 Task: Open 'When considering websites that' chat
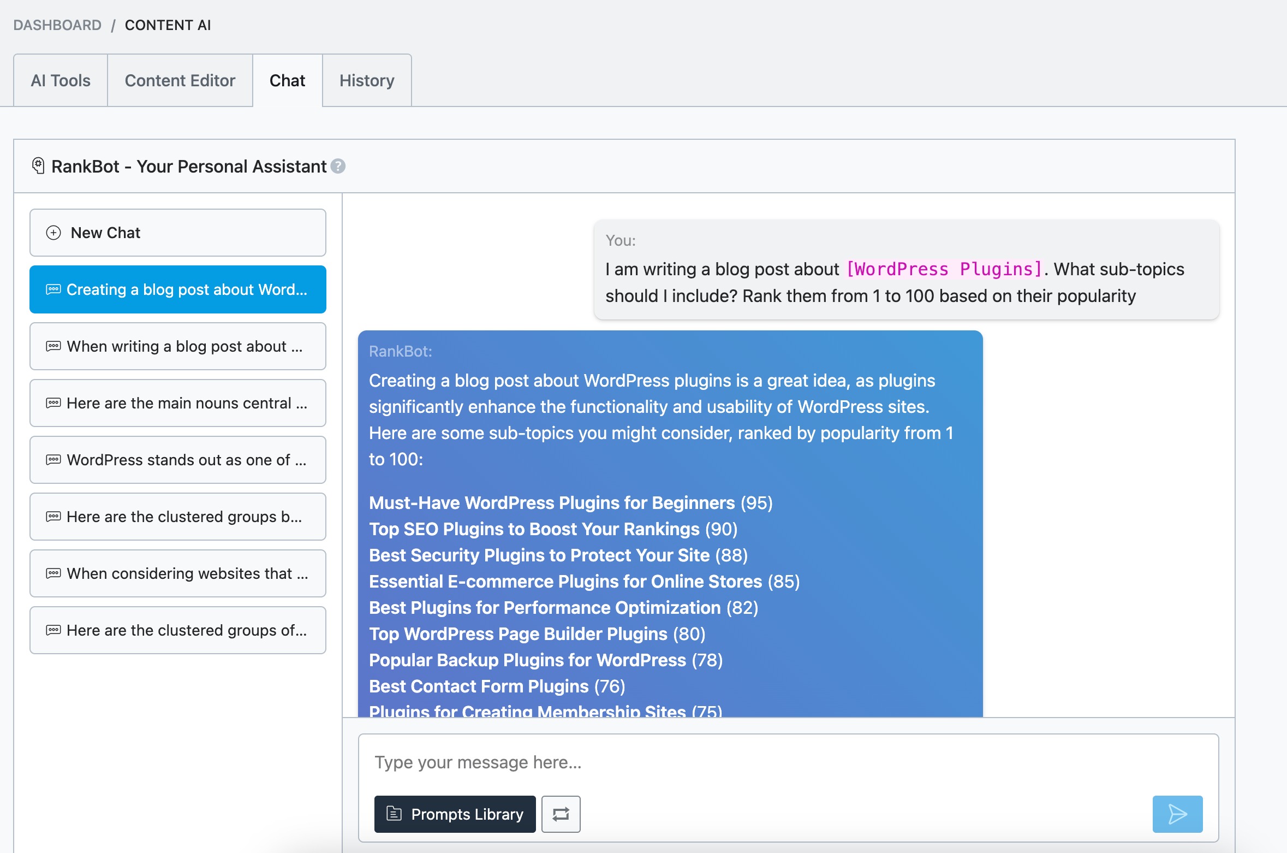[x=178, y=573]
